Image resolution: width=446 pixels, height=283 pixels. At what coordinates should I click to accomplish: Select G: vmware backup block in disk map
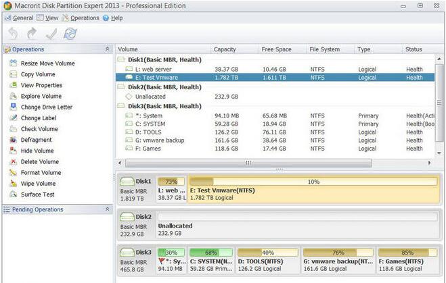coord(338,260)
